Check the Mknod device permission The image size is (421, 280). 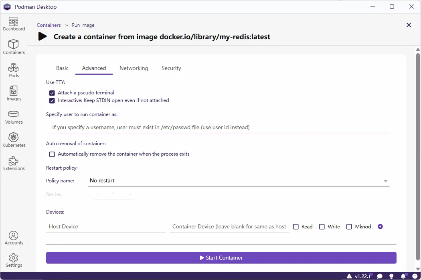click(x=349, y=227)
